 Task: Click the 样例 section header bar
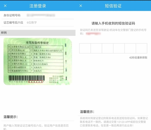point(38,33)
